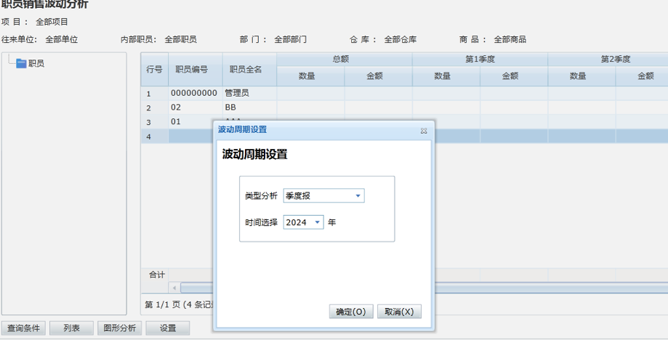Click the 确定(O) button
Screen dimensions: 668x340
(351, 312)
